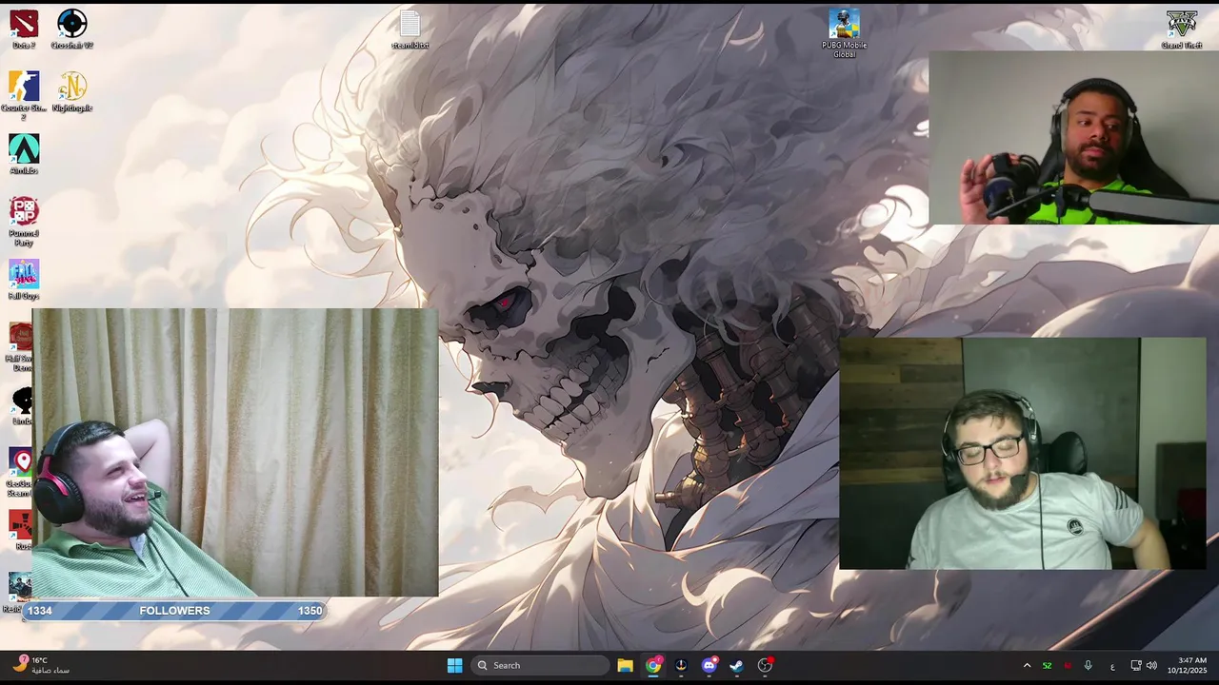Viewport: 1219px width, 685px height.
Task: Click the Followers goal progress bar
Action: [x=174, y=611]
